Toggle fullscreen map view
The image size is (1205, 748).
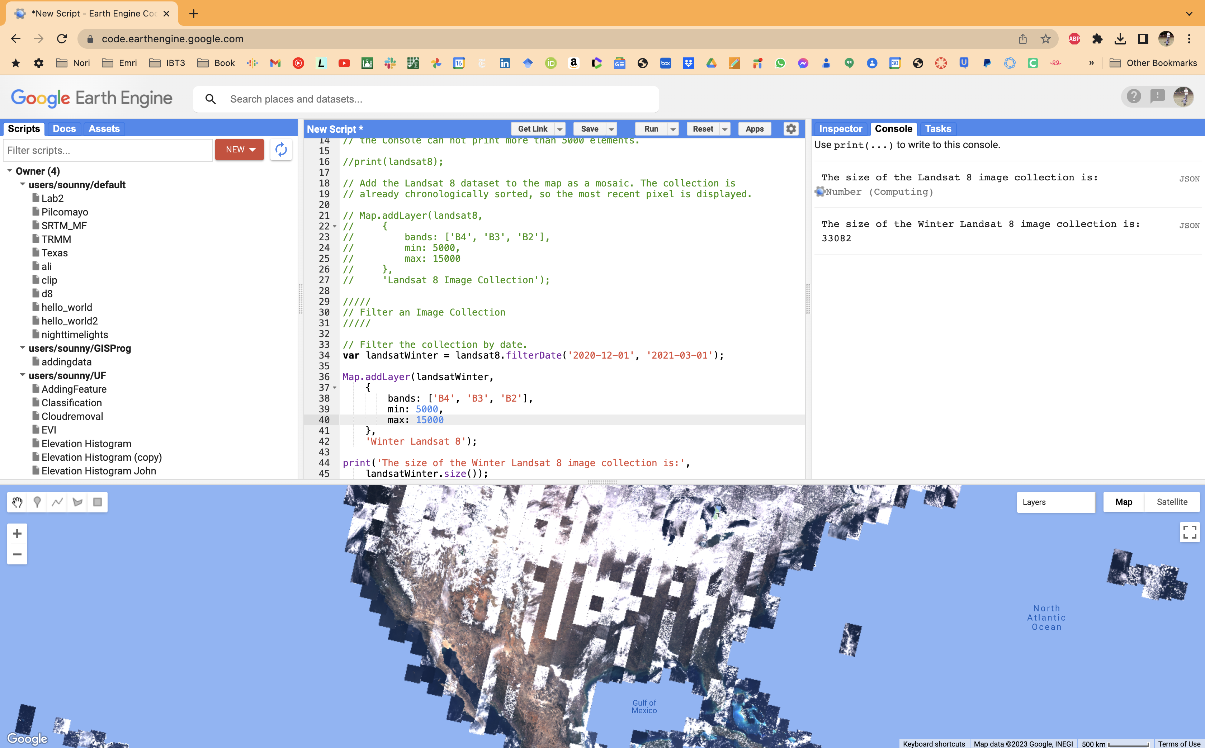(1189, 532)
